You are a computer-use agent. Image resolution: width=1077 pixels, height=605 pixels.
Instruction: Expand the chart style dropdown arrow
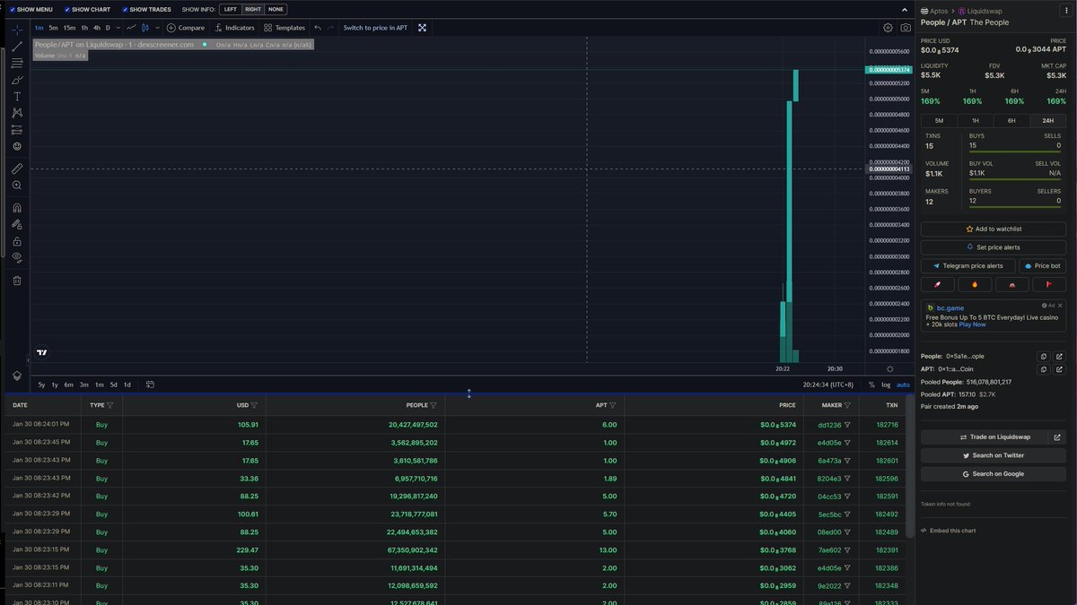pyautogui.click(x=157, y=28)
